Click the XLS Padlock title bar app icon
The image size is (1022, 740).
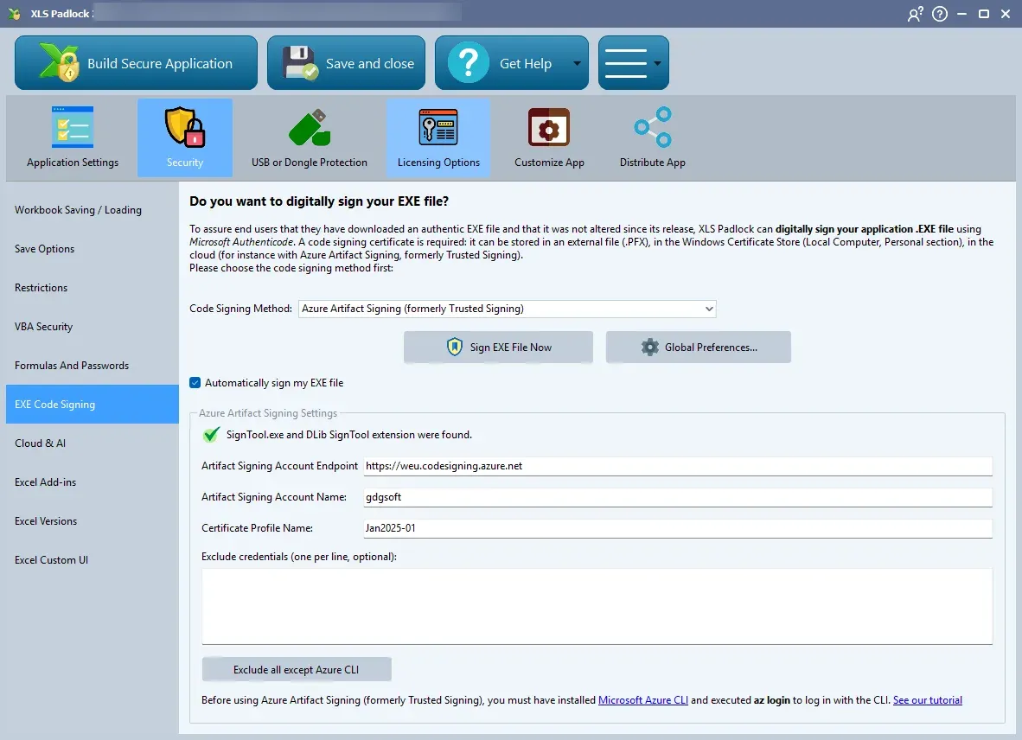tap(15, 14)
